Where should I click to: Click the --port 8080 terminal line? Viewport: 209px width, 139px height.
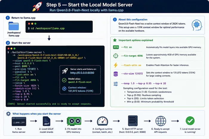[21, 66]
